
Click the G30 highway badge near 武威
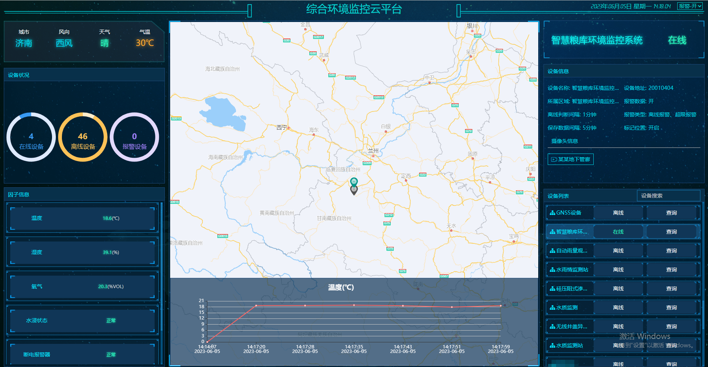click(313, 53)
